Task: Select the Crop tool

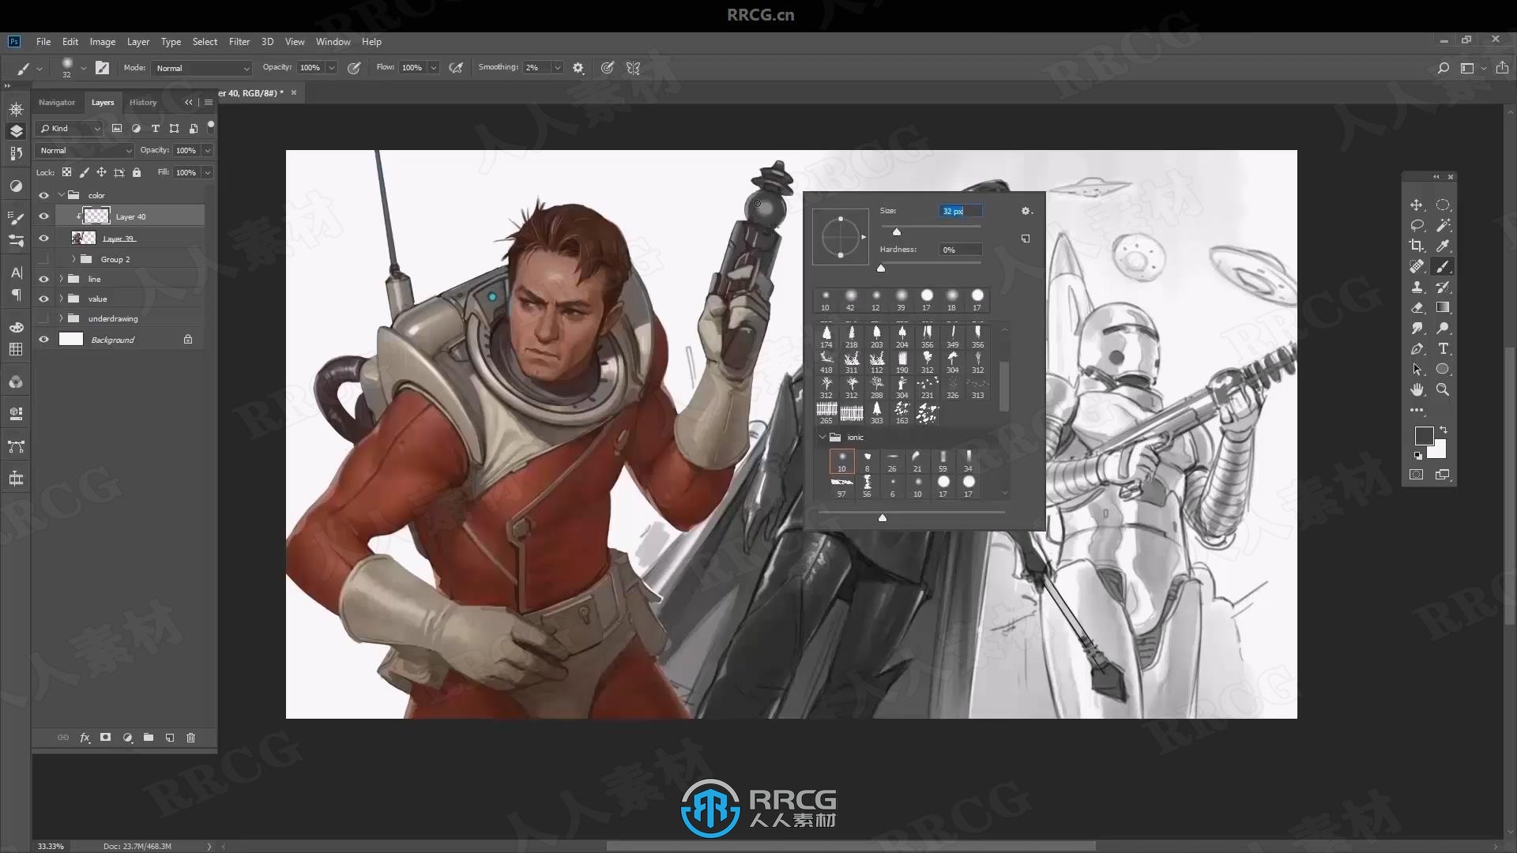Action: pyautogui.click(x=1417, y=246)
